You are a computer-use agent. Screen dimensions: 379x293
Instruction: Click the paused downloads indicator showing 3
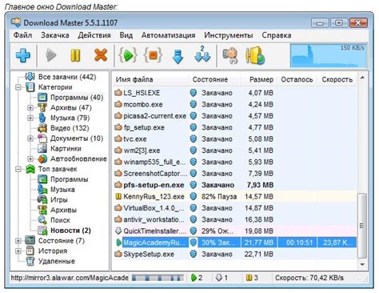[x=252, y=278]
